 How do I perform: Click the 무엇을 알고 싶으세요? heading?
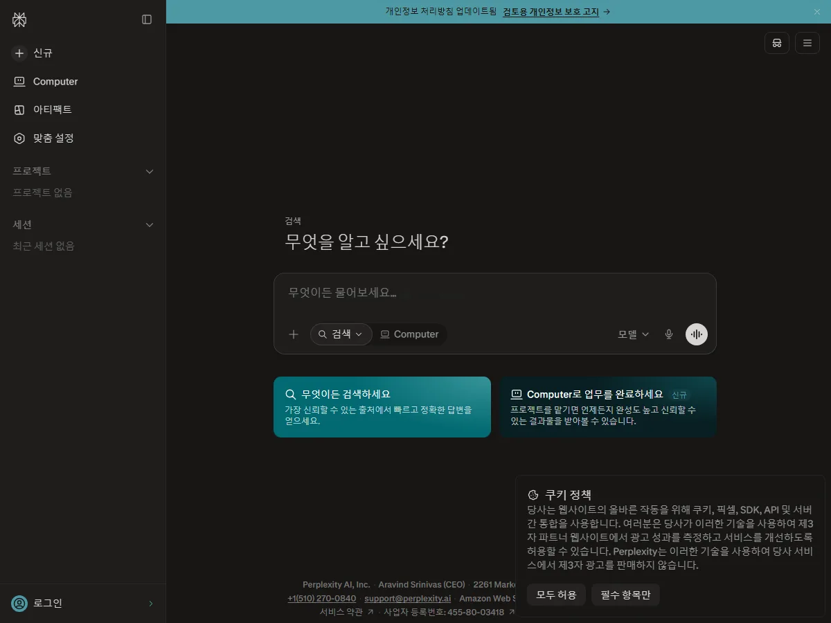[x=366, y=242]
